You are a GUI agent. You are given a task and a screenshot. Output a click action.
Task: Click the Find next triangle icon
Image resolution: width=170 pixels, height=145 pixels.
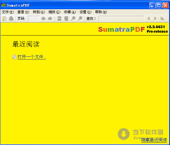point(155,19)
